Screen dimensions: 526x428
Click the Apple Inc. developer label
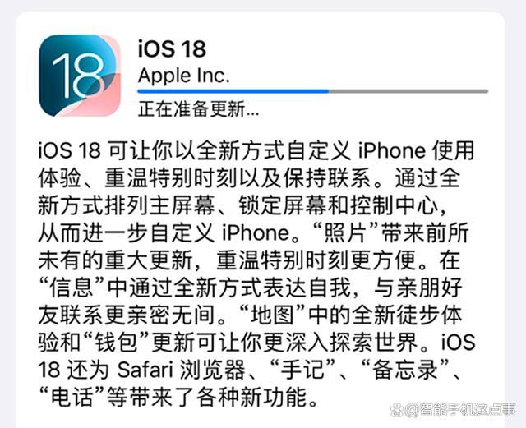point(184,76)
